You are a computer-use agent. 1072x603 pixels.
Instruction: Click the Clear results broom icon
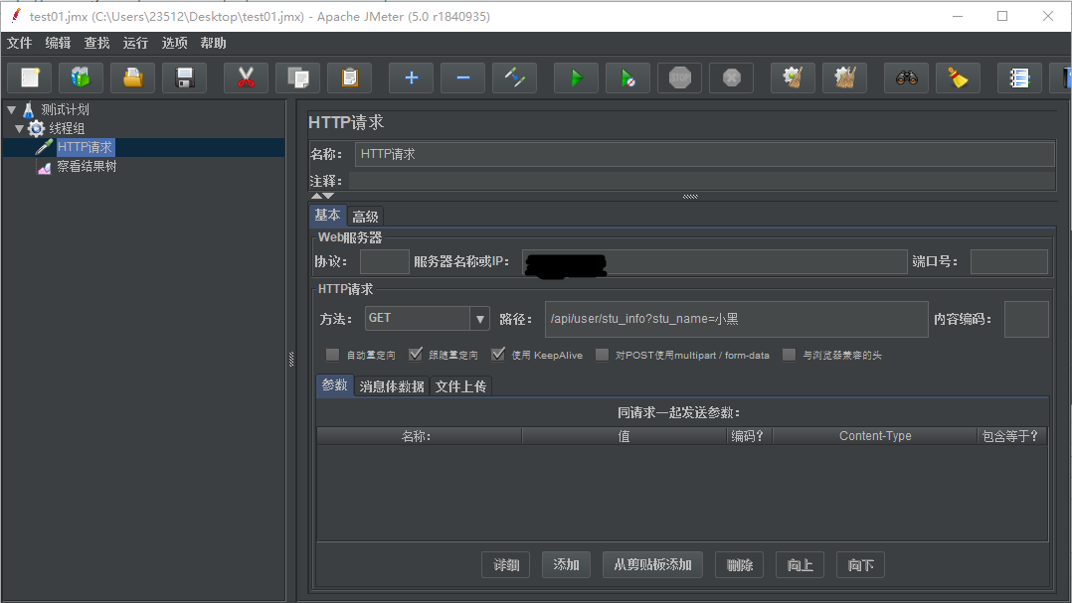tap(794, 77)
